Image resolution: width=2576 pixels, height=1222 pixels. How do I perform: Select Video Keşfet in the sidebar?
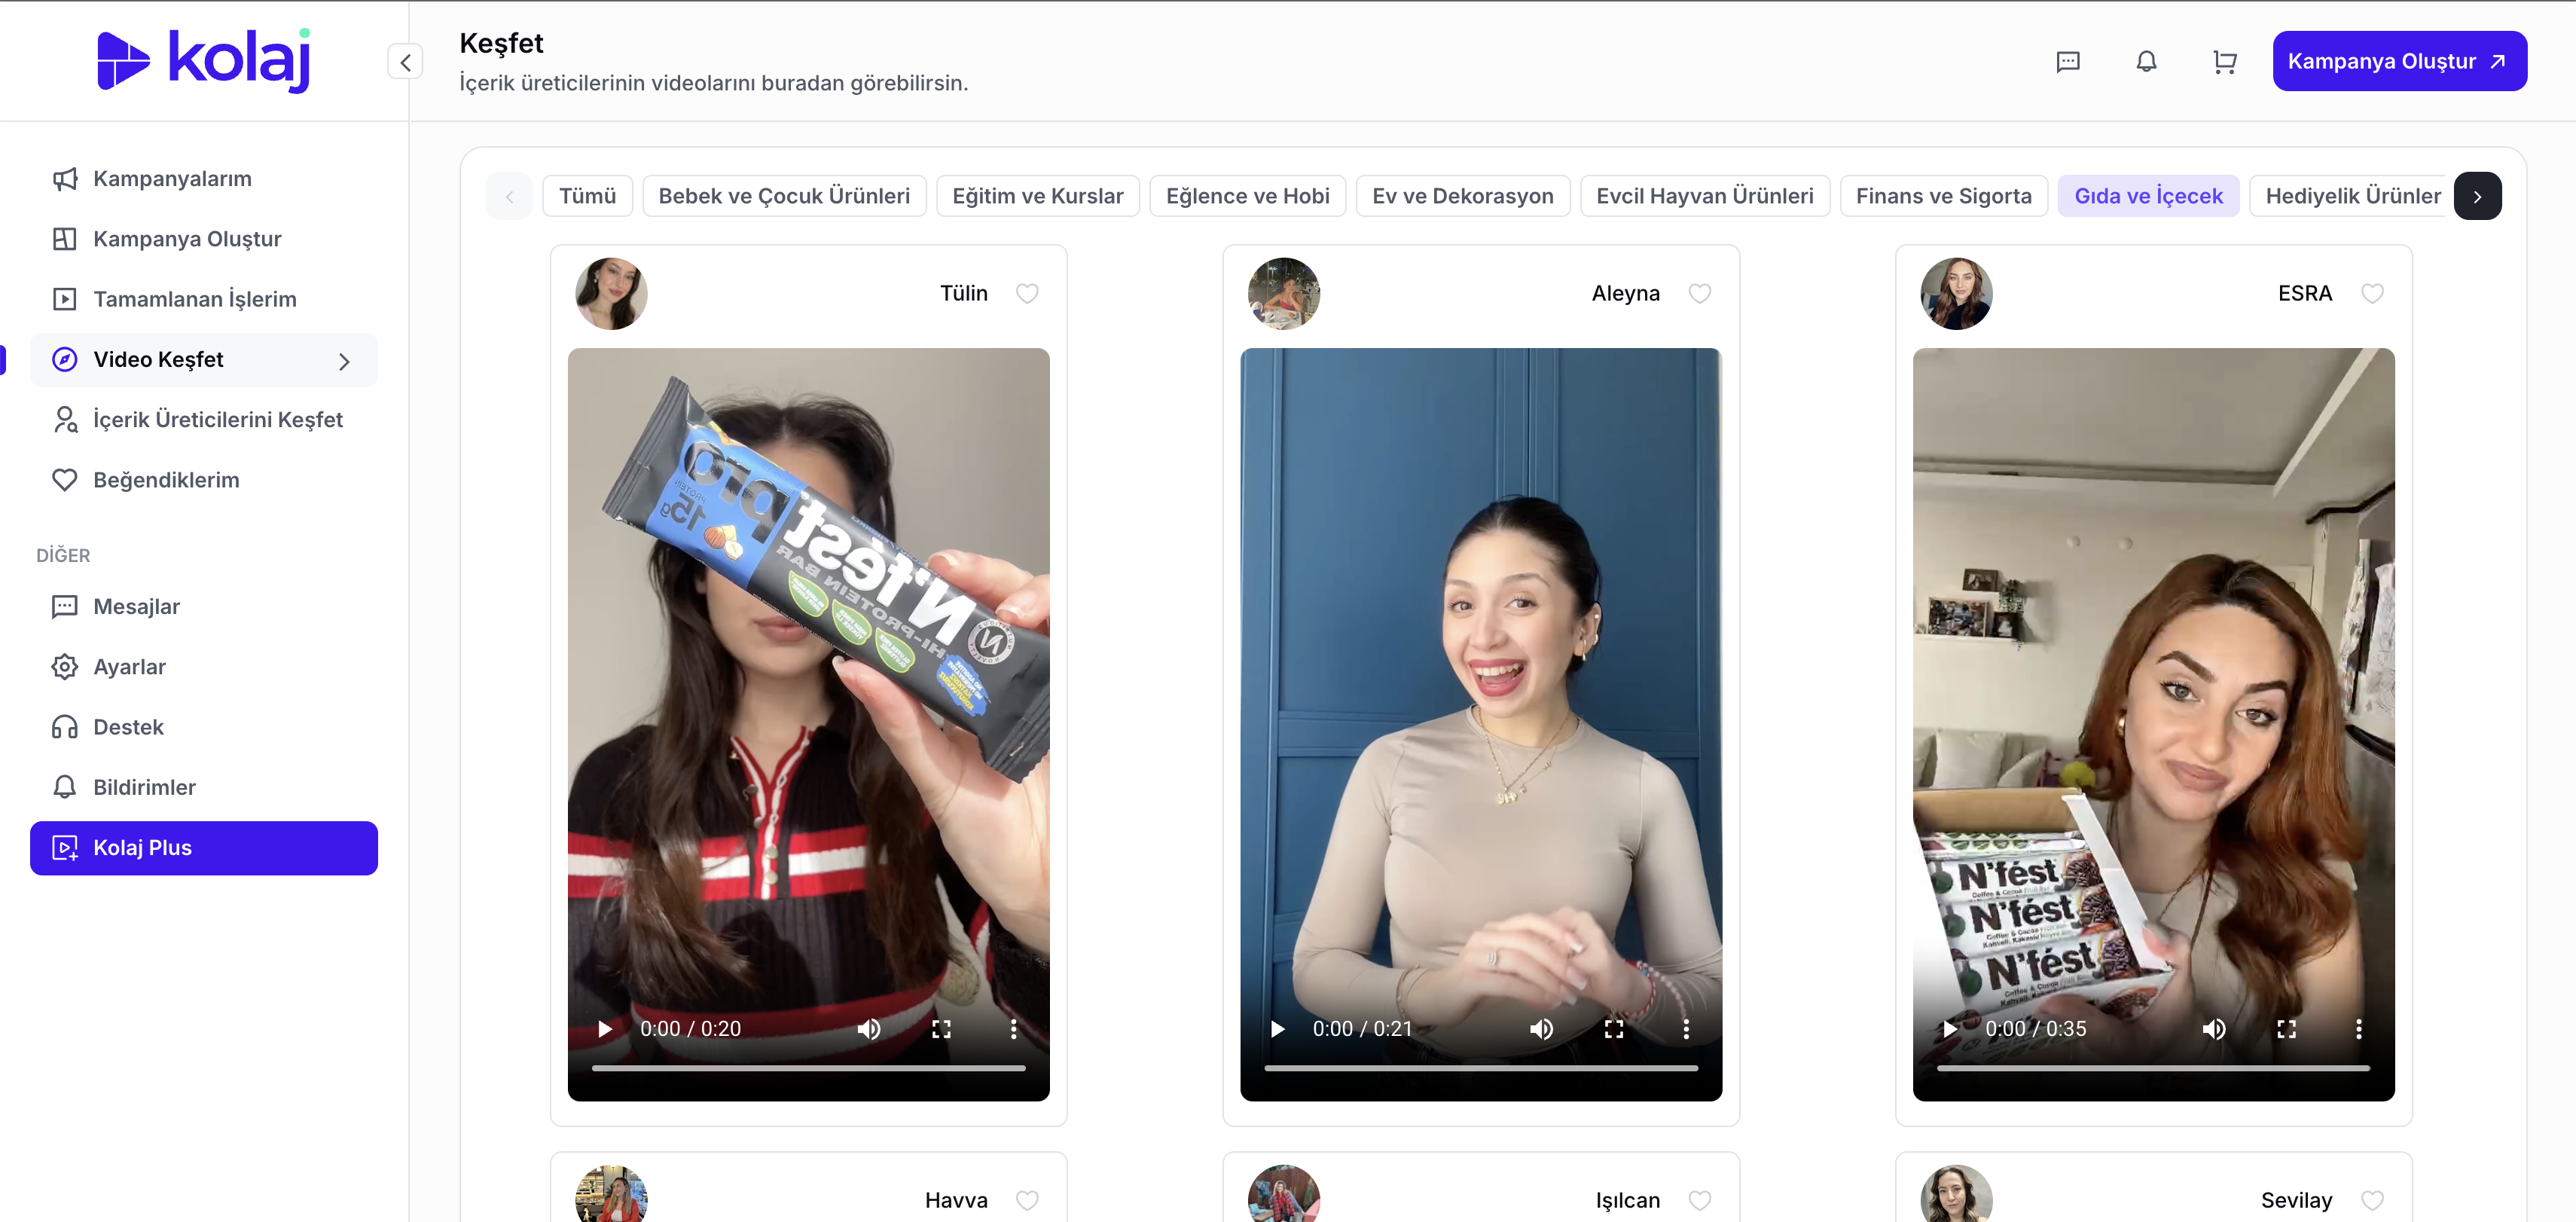tap(204, 360)
